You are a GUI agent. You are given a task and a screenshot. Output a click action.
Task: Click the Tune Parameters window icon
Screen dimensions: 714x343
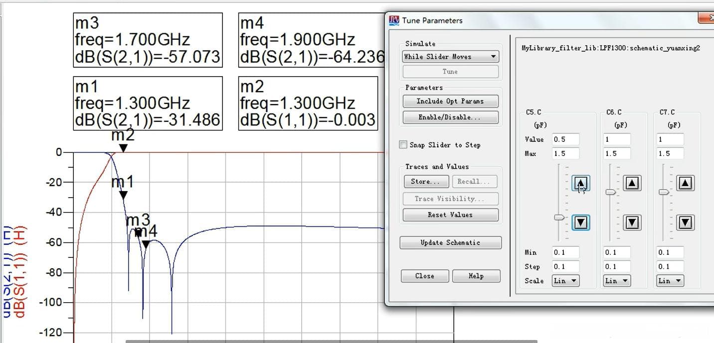394,20
